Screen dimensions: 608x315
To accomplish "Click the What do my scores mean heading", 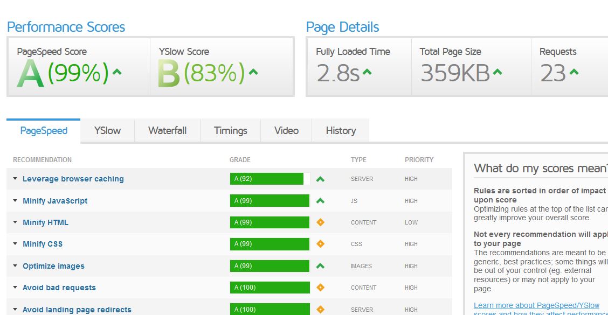I will (x=541, y=168).
